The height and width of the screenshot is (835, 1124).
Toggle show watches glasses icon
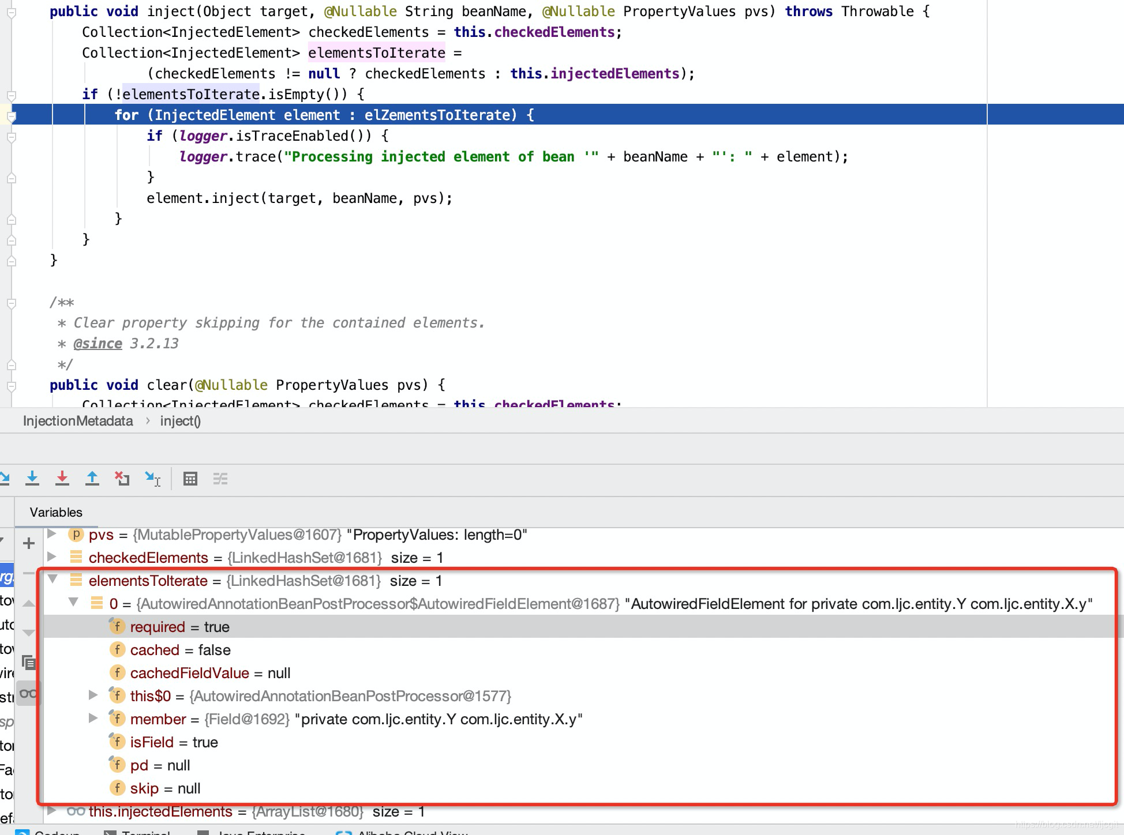[29, 694]
